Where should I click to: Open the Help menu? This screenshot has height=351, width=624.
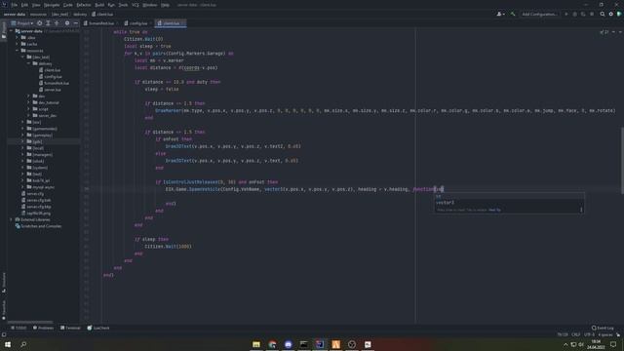click(165, 5)
